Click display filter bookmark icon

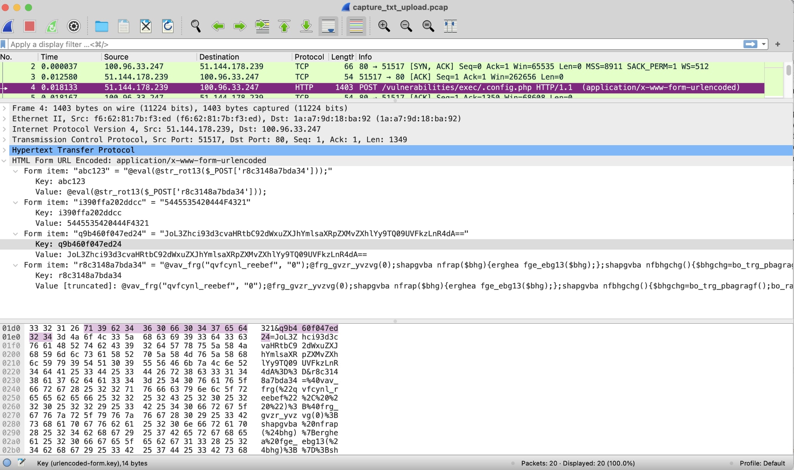coord(3,44)
